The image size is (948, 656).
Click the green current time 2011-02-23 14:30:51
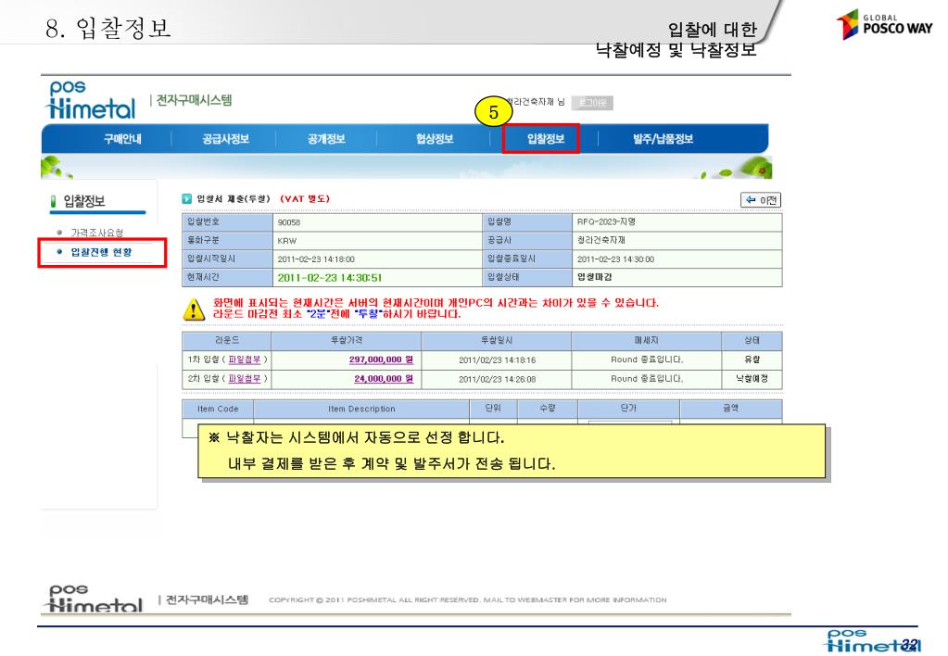click(x=330, y=278)
